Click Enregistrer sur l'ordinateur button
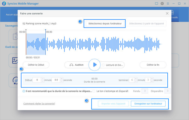The height and width of the screenshot is (120, 189). coord(148,104)
